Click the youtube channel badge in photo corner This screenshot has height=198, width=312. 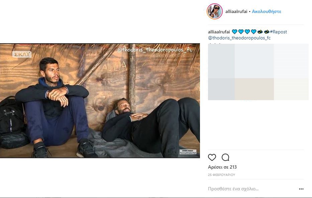click(188, 152)
